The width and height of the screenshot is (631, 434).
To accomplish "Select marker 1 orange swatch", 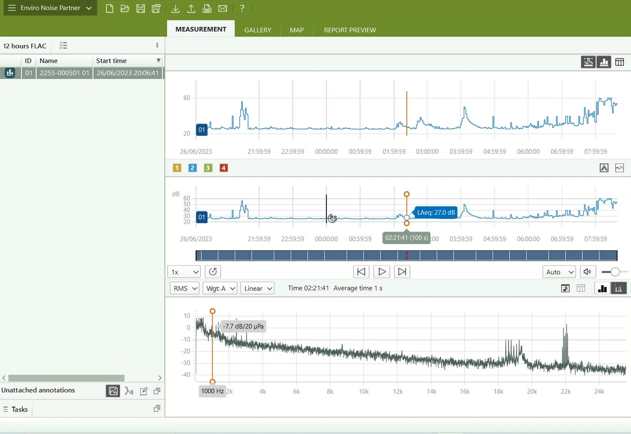I will click(x=177, y=168).
